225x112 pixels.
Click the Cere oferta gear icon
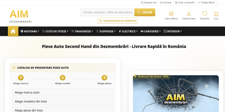coord(171,14)
